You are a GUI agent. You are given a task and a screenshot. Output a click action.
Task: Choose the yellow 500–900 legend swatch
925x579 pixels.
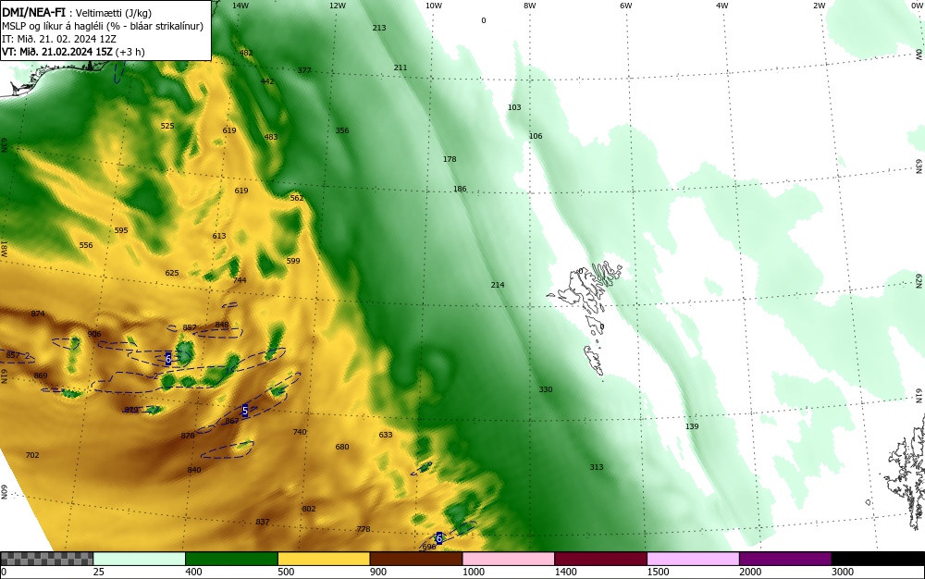point(324,559)
